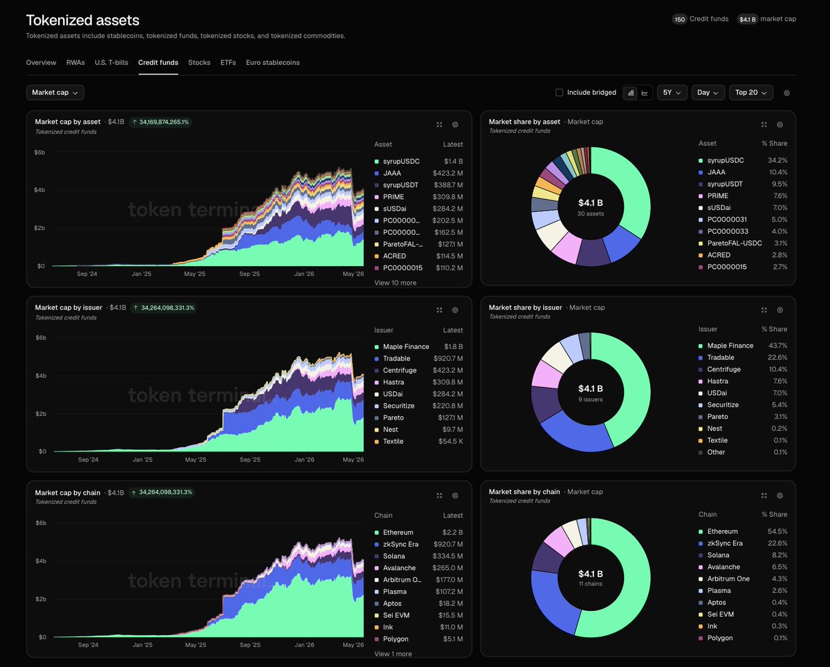Select Aptos row in Market cap by chain

(x=418, y=603)
